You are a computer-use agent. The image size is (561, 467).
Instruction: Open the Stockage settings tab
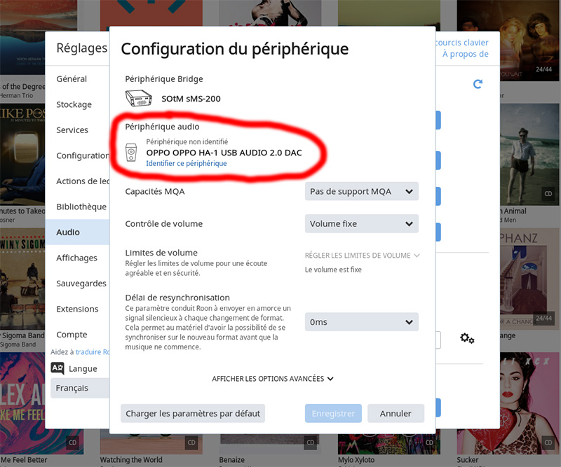pyautogui.click(x=77, y=104)
